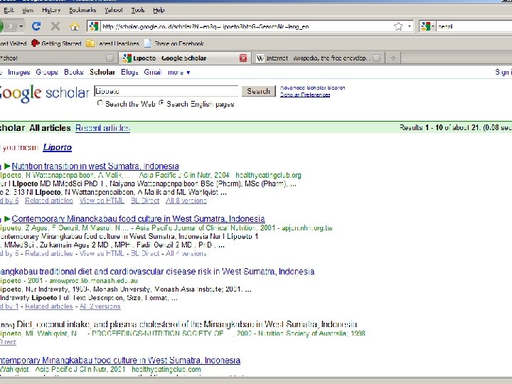Open the Share on Facebook bookmark
The image size is (512, 384).
(x=174, y=43)
